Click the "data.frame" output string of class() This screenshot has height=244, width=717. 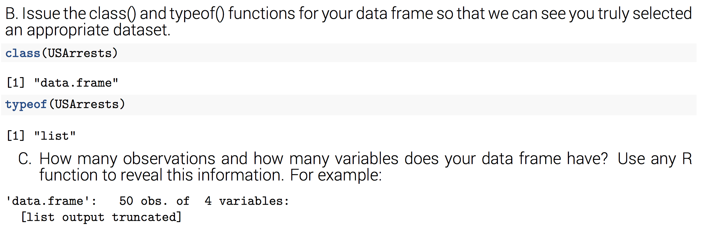point(76,83)
